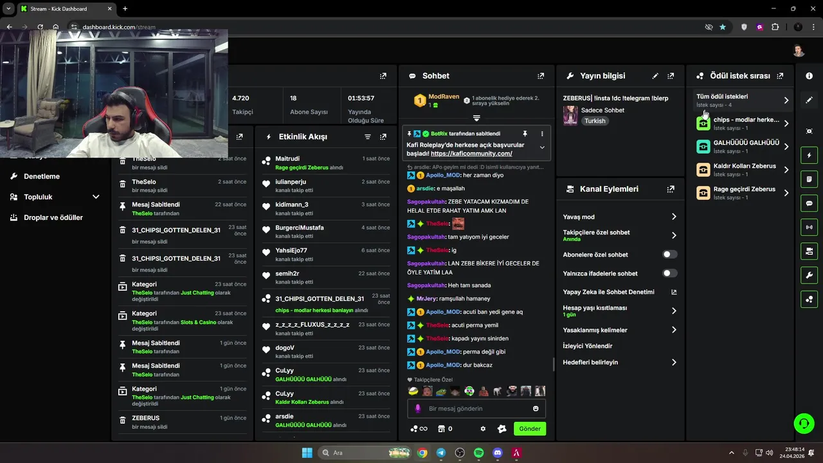Select the Pepe frog follower emote
The width and height of the screenshot is (823, 463).
(442, 391)
